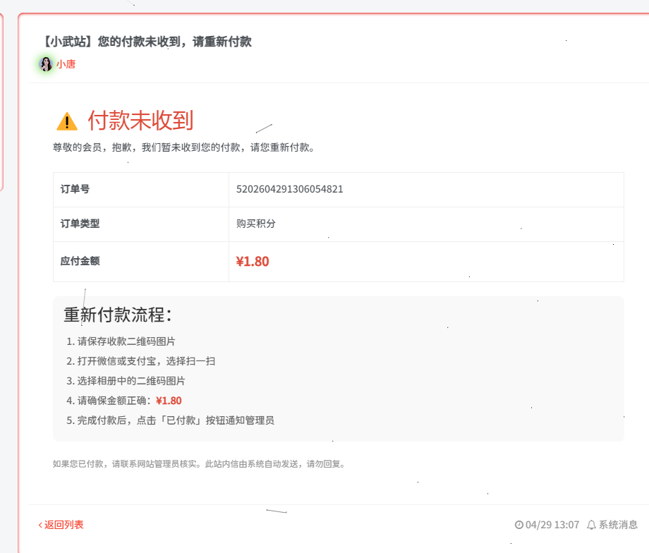This screenshot has height=553, width=649.
Task: Select the order number 5202604291306054821
Action: coord(289,189)
